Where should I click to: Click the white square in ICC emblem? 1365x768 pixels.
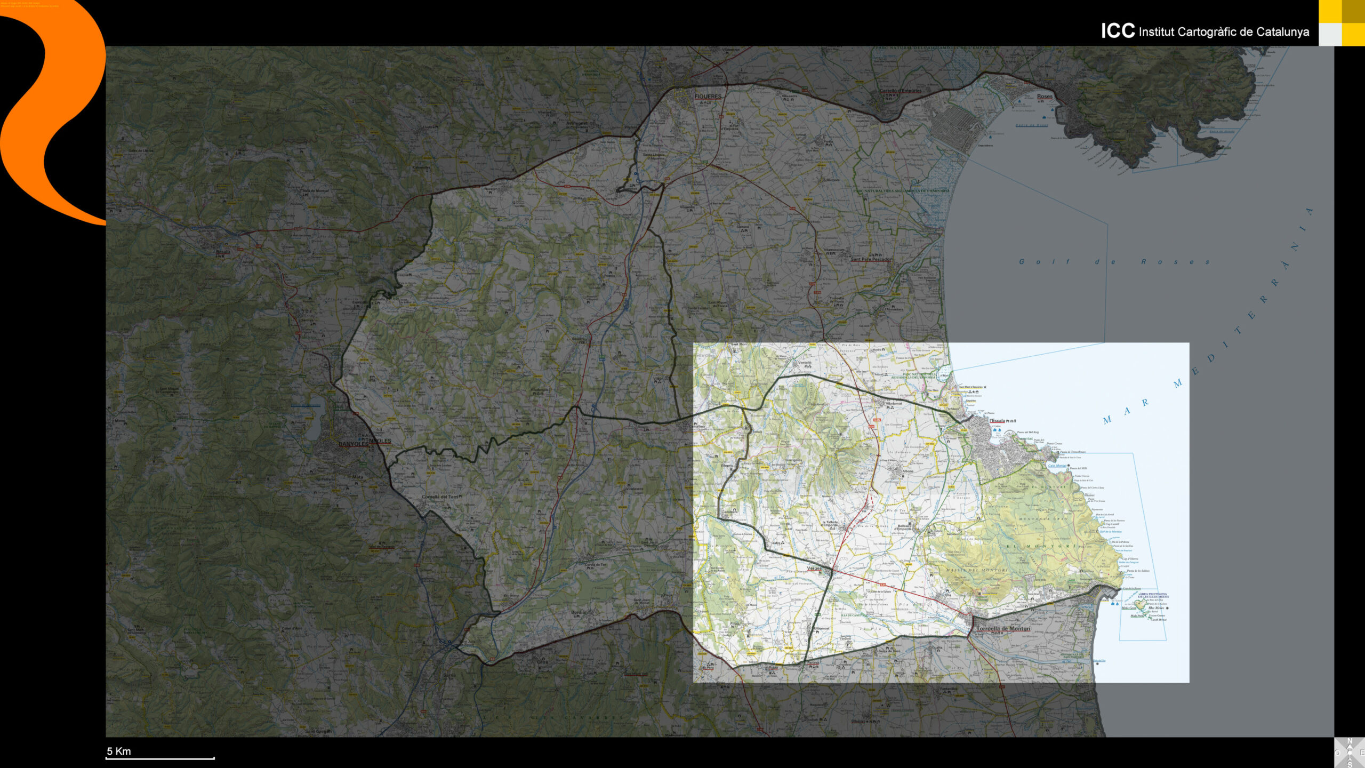pos(1330,35)
